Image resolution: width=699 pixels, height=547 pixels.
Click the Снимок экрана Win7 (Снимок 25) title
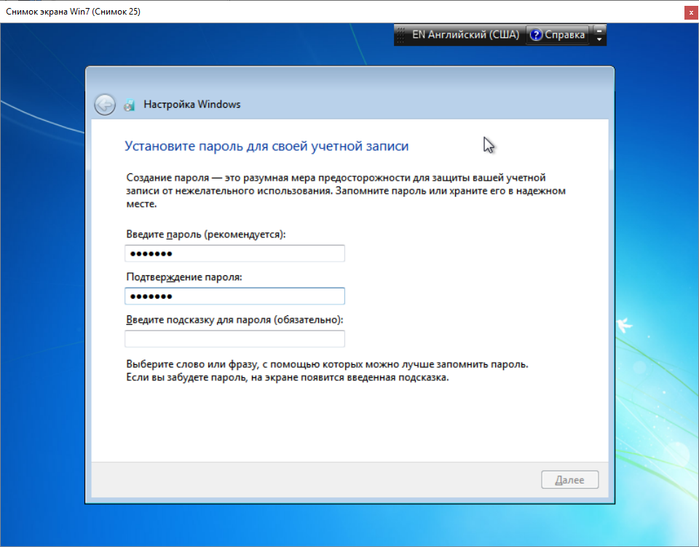[x=73, y=12]
